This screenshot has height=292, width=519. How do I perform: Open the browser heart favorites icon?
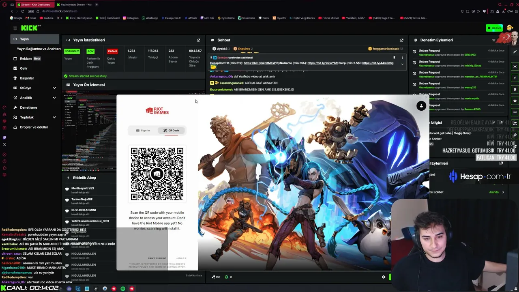pos(484,11)
